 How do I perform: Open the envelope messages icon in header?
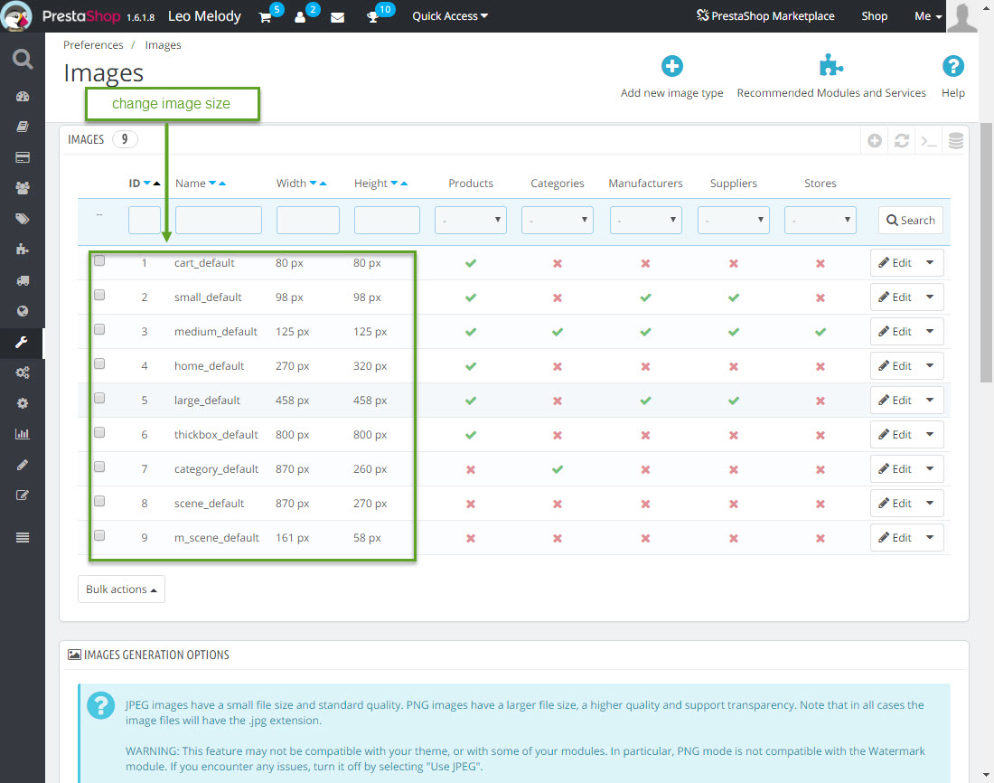[x=338, y=17]
